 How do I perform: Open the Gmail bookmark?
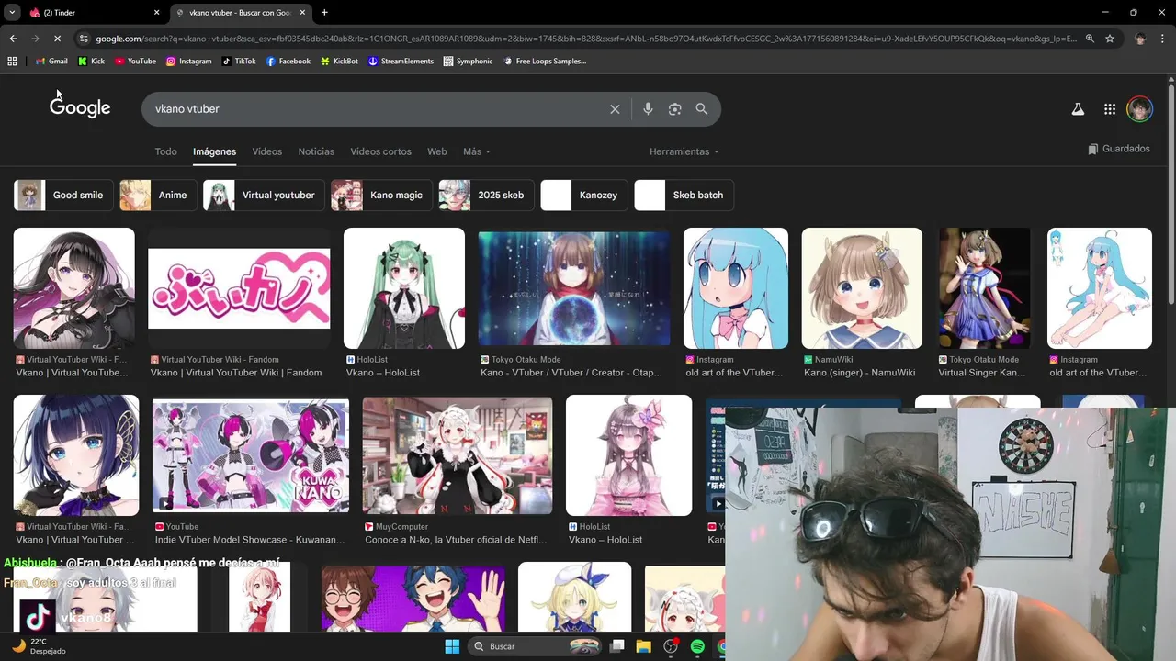[x=51, y=62]
